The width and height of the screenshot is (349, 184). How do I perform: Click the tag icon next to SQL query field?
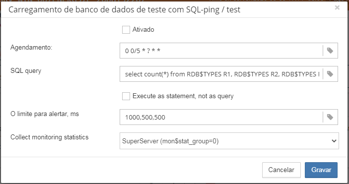(330, 74)
